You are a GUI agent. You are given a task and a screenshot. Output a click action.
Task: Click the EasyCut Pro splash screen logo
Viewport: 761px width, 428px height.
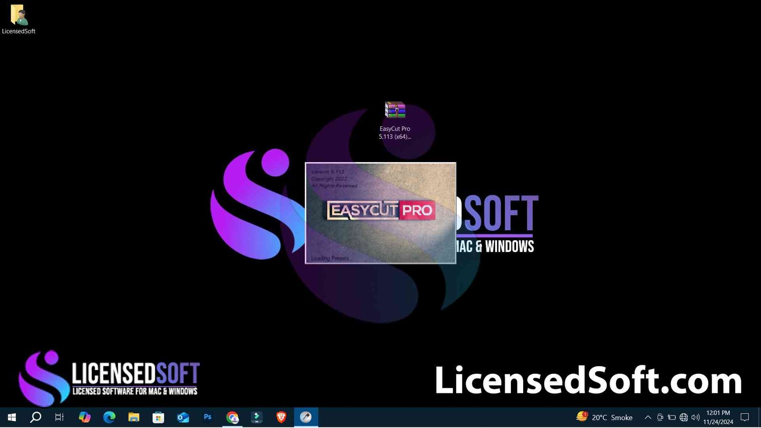click(x=380, y=210)
